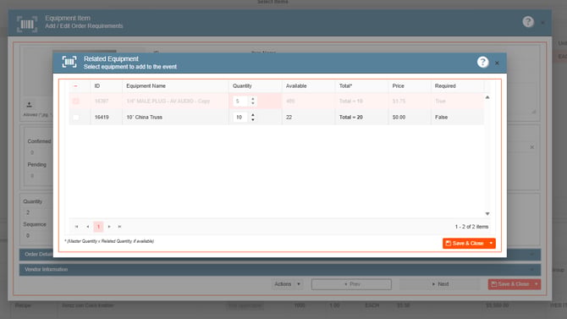The height and width of the screenshot is (319, 567).
Task: Sort by the Equipment Name column header
Action: (x=146, y=86)
